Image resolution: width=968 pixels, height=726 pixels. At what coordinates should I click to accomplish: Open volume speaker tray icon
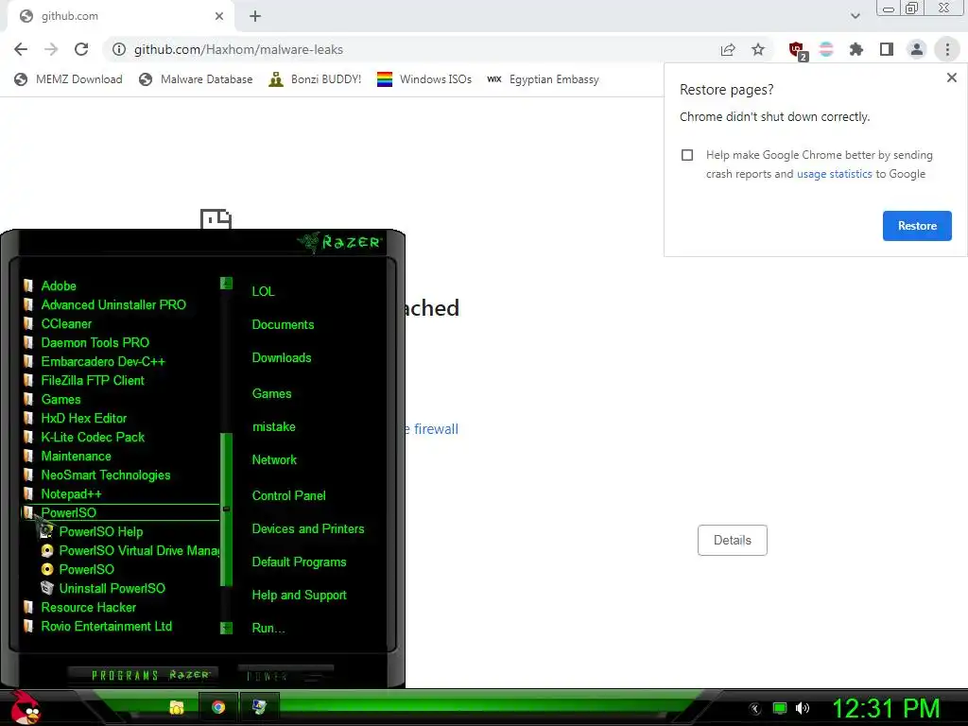click(803, 708)
